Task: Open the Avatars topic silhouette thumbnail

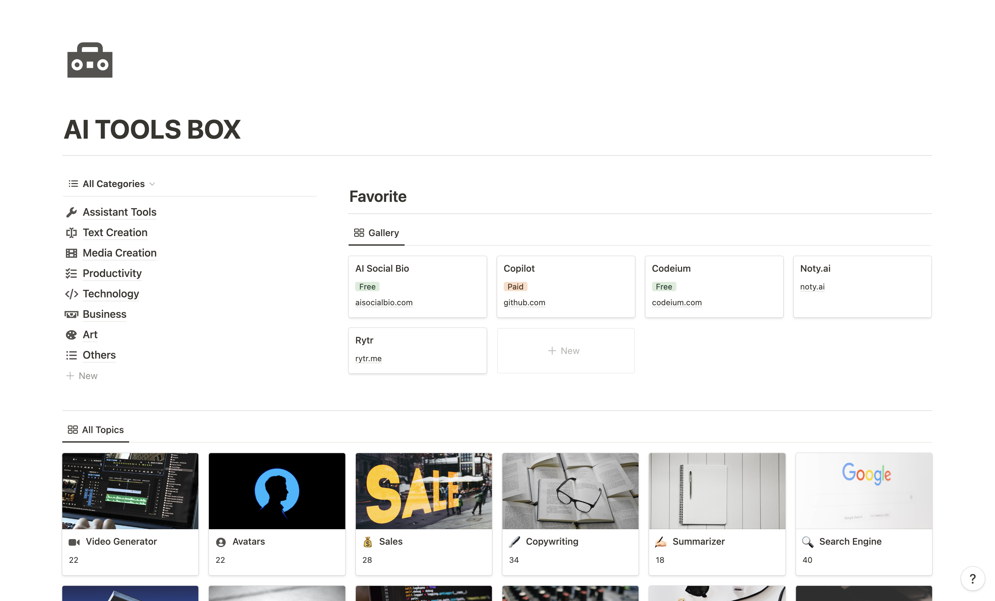Action: [x=277, y=491]
